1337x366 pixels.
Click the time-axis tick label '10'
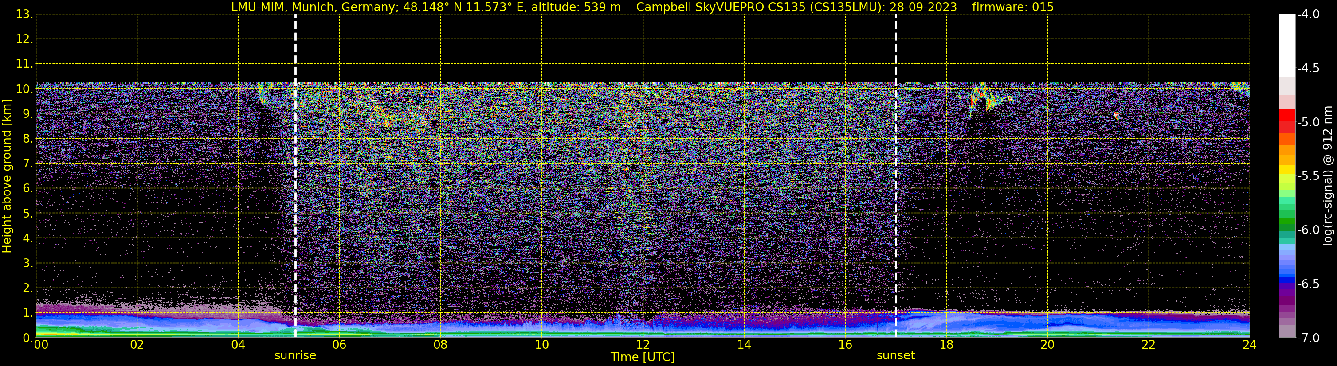point(542,345)
